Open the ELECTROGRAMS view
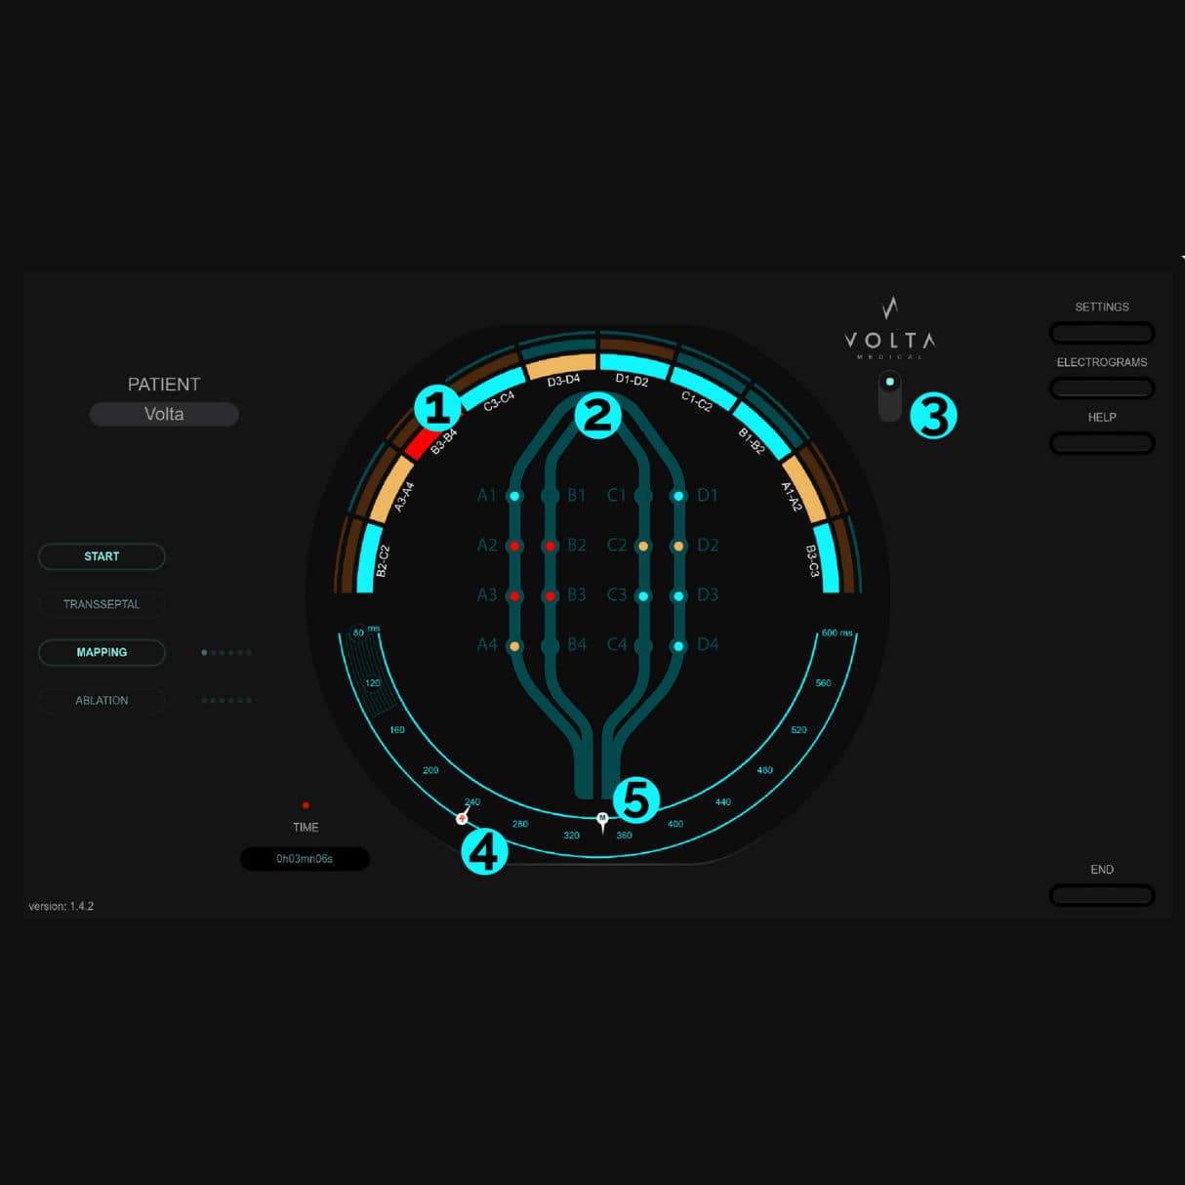This screenshot has width=1185, height=1185. point(1102,388)
